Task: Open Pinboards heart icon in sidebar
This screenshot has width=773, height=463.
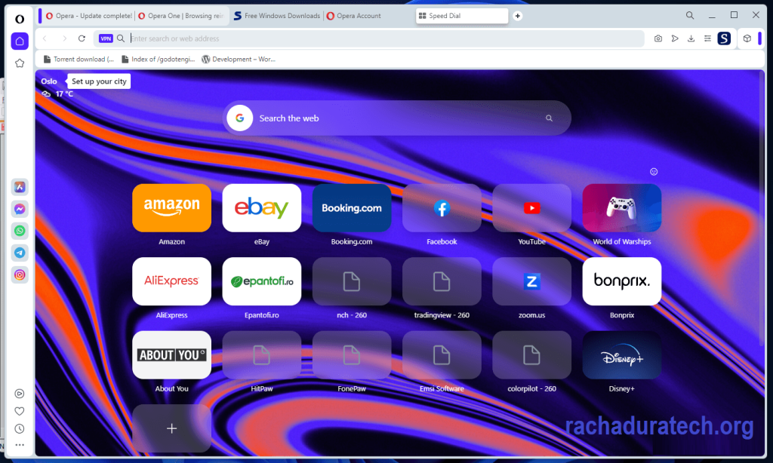Action: 20,411
